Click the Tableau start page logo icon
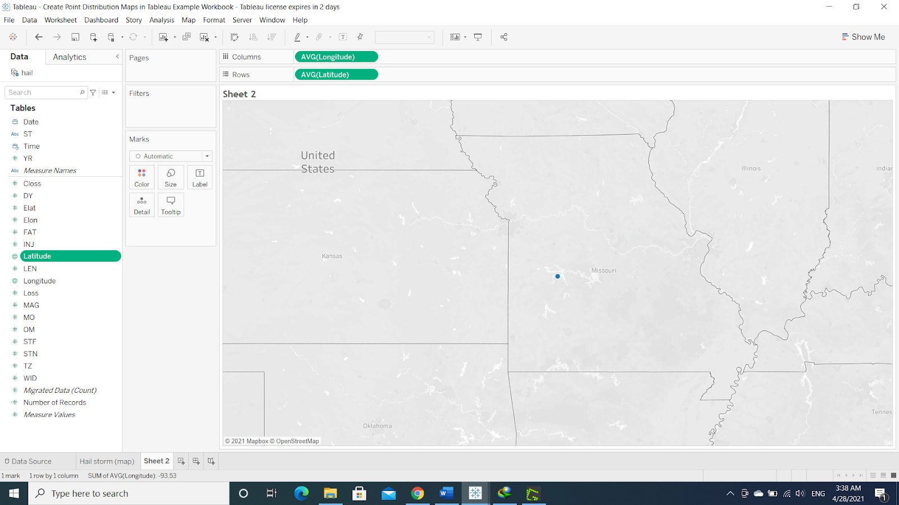 (x=13, y=37)
